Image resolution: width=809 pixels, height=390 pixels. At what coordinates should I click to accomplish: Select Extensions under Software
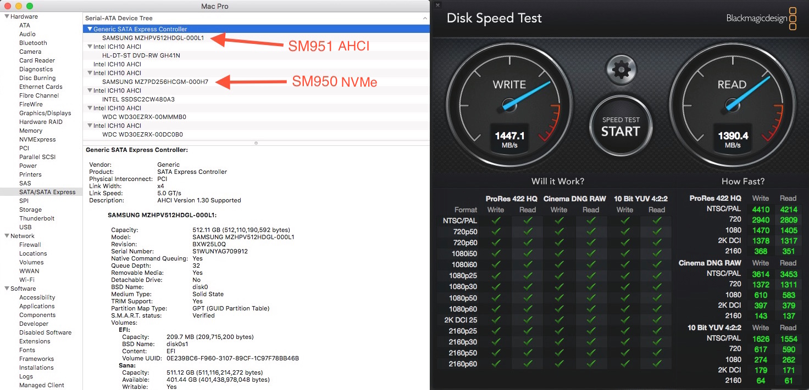35,341
